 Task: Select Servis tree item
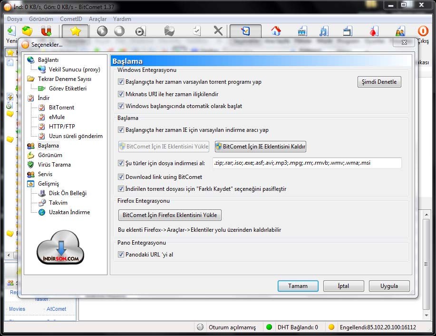(45, 174)
